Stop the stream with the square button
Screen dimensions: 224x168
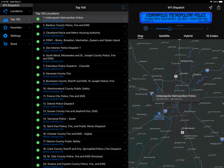tap(146, 29)
